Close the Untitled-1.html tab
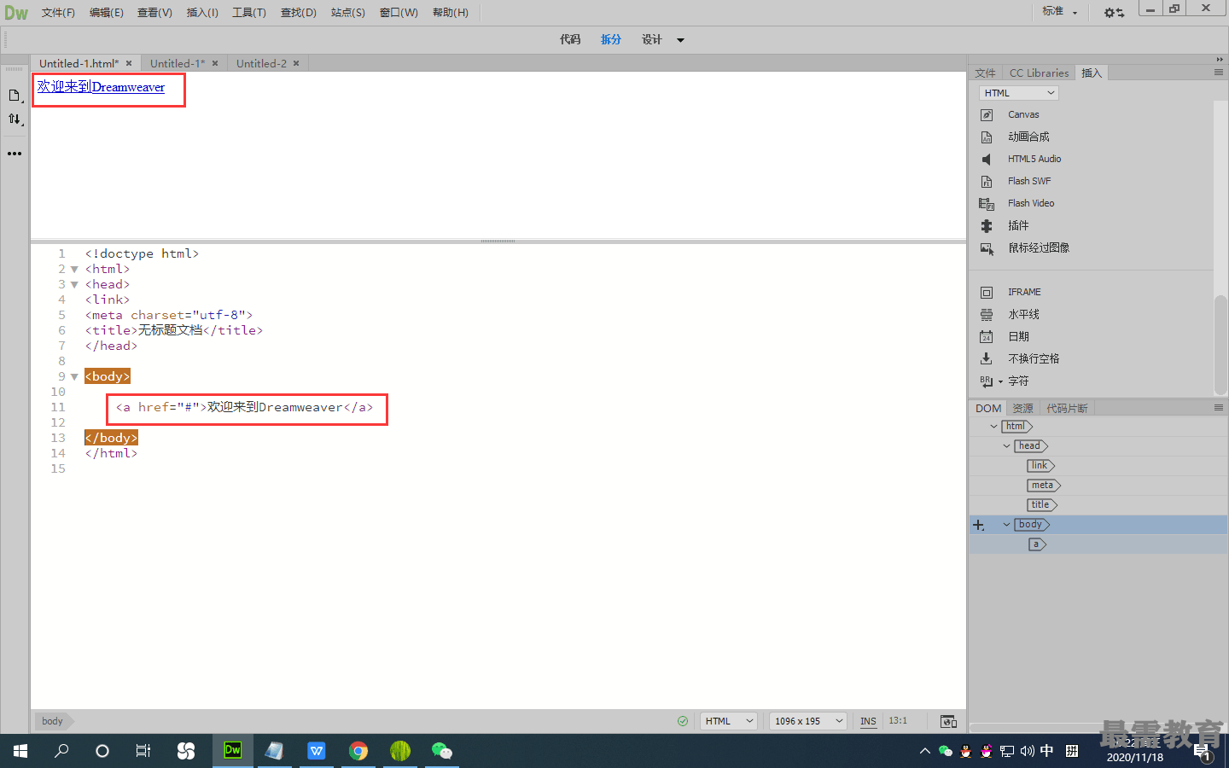This screenshot has height=768, width=1229. click(129, 63)
